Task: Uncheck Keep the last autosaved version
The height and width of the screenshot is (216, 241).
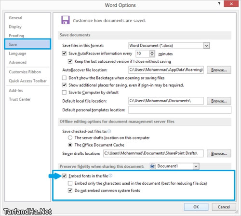Action: (x=70, y=61)
